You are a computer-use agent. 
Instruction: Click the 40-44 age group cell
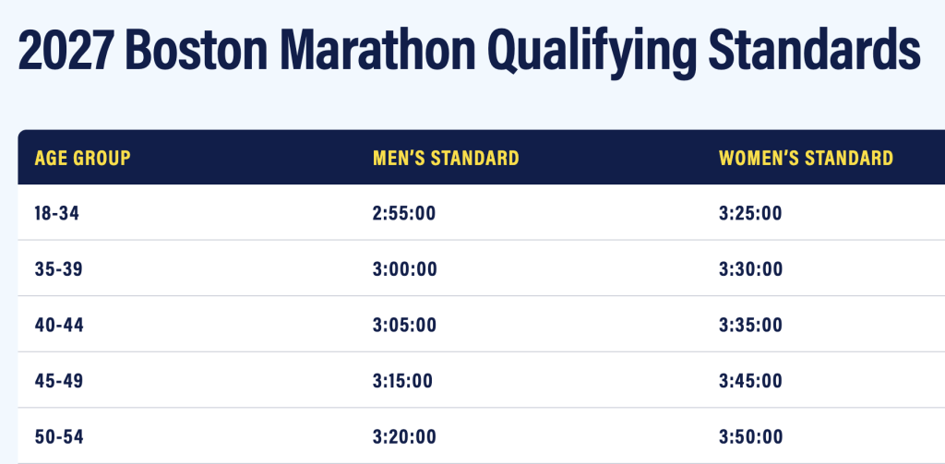[x=59, y=325]
